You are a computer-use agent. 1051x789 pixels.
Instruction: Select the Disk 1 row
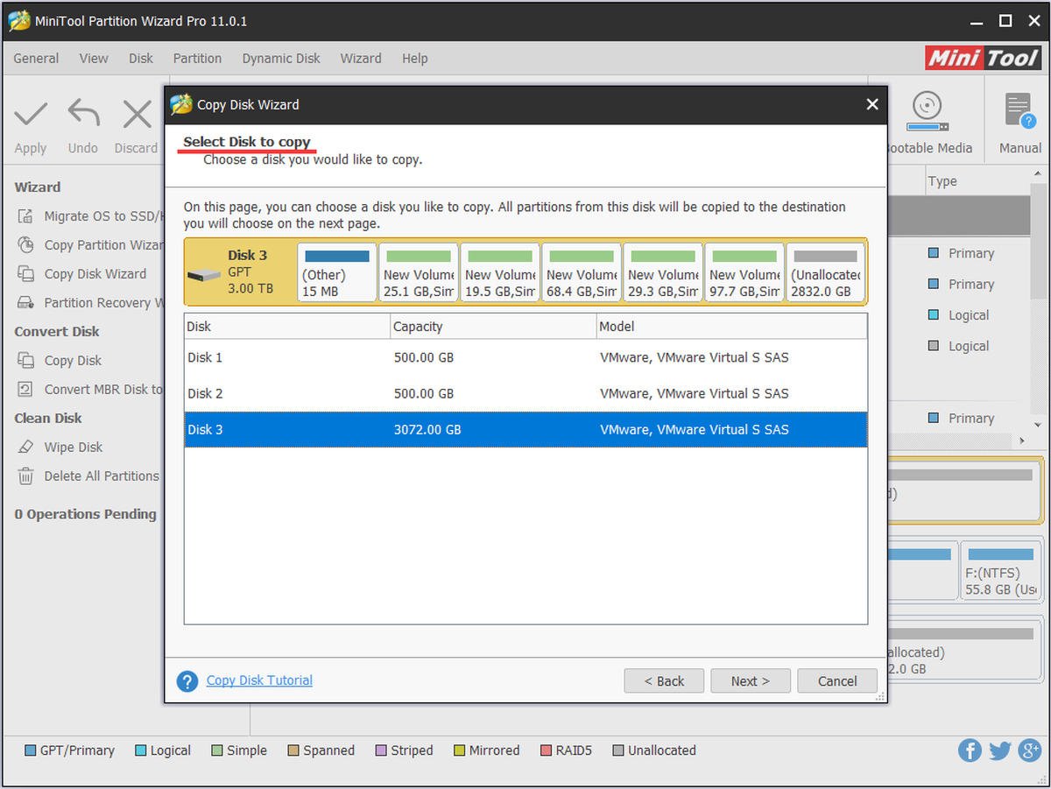click(x=525, y=357)
